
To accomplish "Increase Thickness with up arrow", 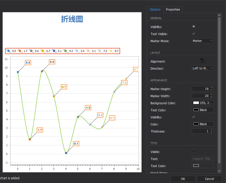I will (x=212, y=130).
